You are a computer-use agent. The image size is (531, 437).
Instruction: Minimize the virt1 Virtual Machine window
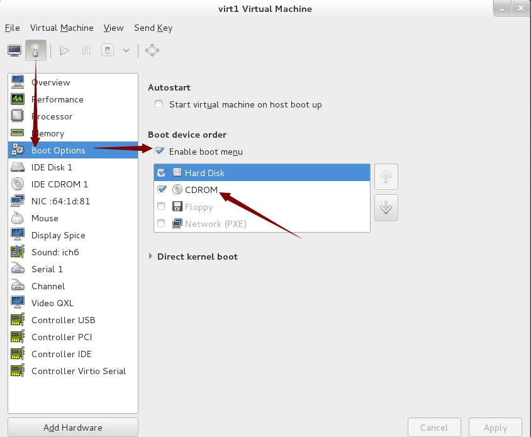pyautogui.click(x=502, y=9)
